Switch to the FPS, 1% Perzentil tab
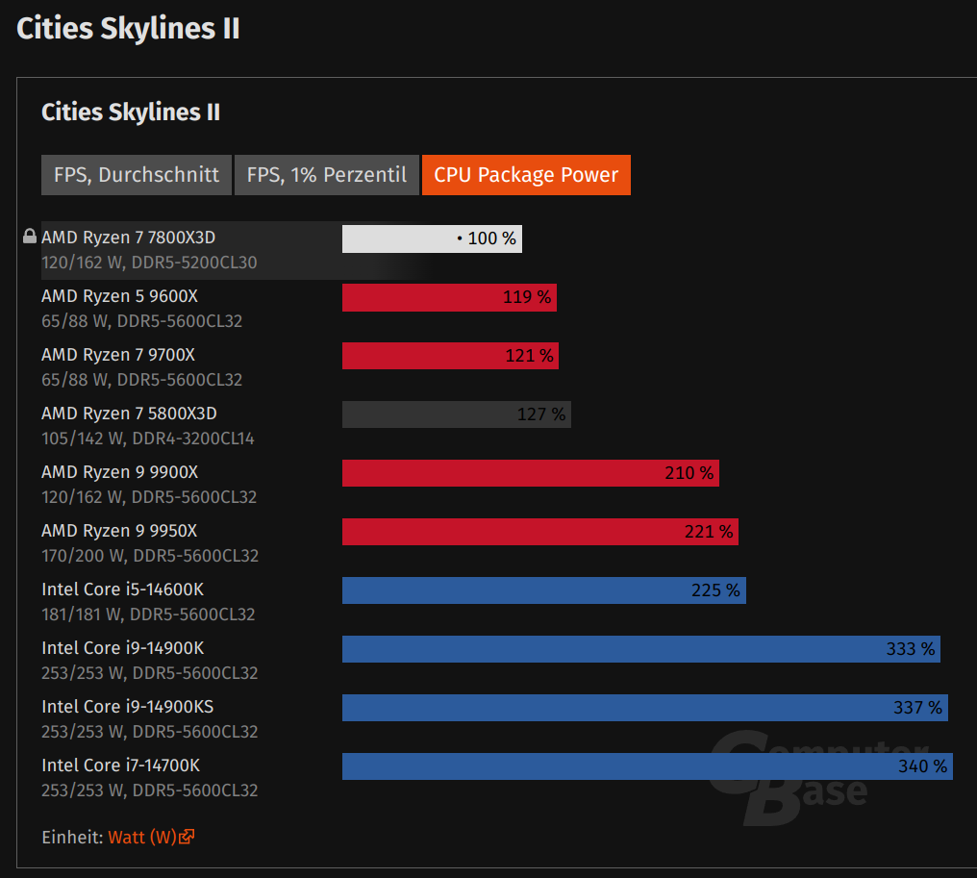The image size is (977, 878). tap(327, 175)
